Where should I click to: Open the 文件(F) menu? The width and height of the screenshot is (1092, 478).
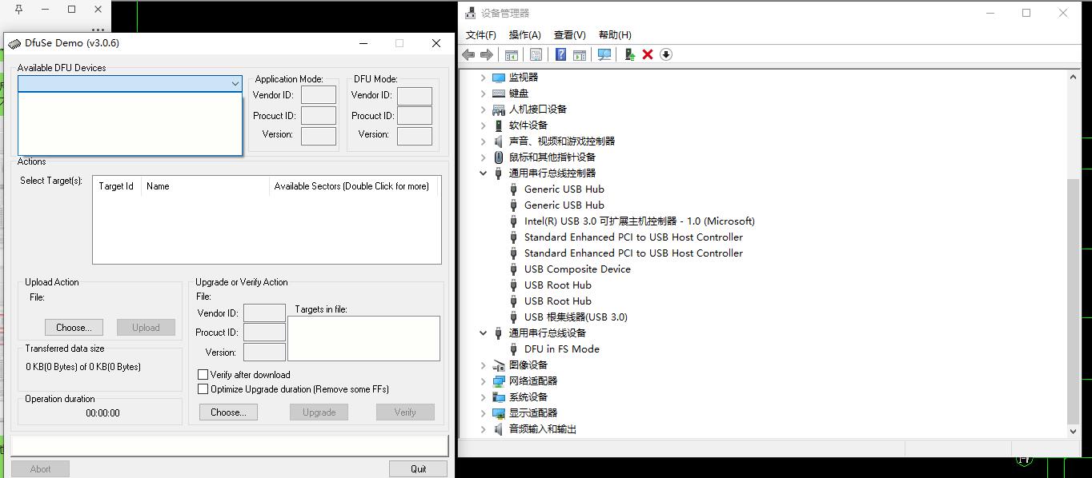[x=480, y=34]
